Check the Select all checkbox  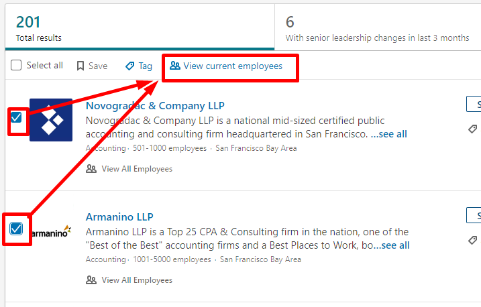[x=16, y=65]
